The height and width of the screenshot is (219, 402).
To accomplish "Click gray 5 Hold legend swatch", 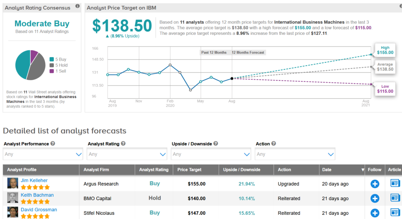I will click(x=51, y=65).
